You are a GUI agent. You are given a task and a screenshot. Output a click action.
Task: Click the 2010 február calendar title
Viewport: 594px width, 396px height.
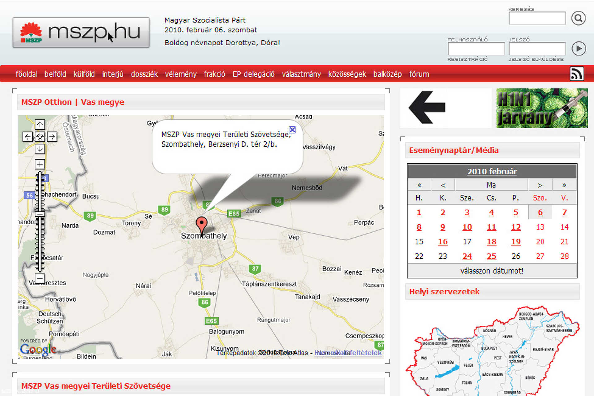point(492,171)
